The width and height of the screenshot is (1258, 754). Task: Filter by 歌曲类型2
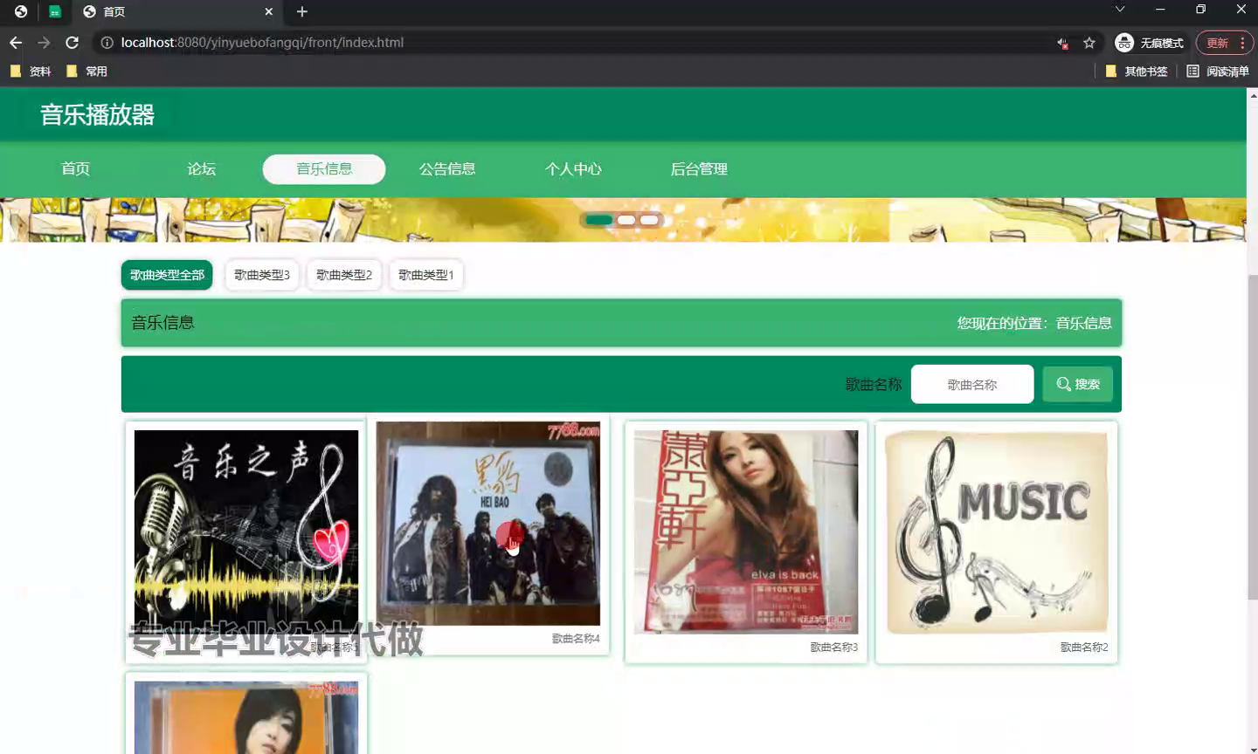pos(344,275)
